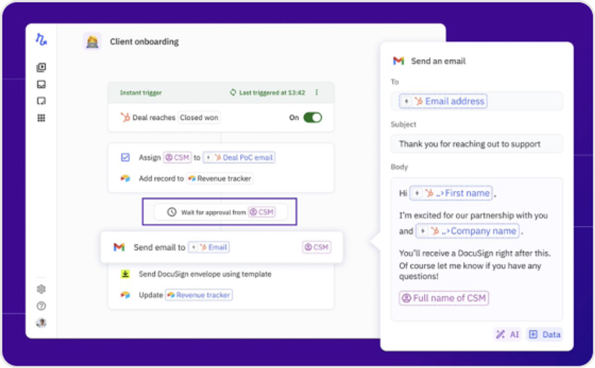Click the Client onboarding title
Viewport: 595px width, 368px height.
click(x=144, y=42)
